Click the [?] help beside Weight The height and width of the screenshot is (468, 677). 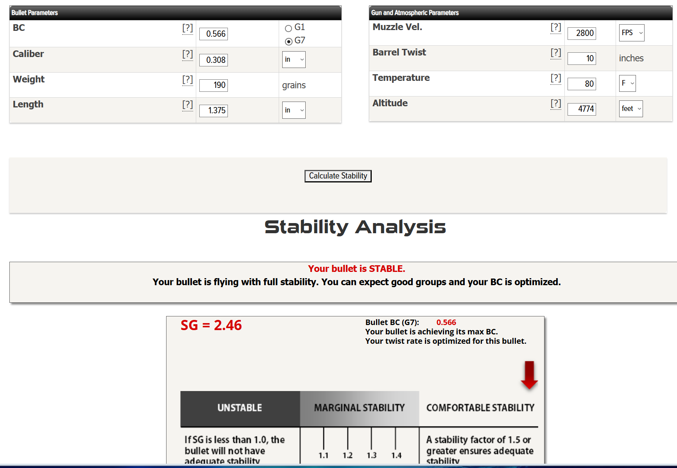pos(188,80)
